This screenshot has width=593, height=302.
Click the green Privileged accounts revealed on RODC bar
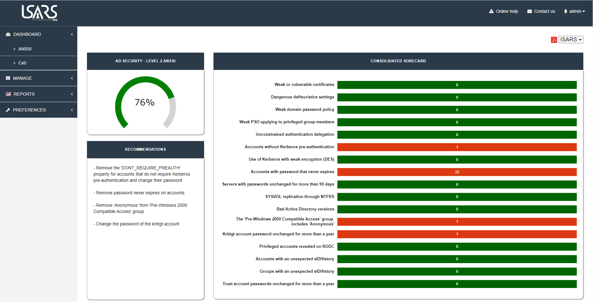[x=457, y=247]
